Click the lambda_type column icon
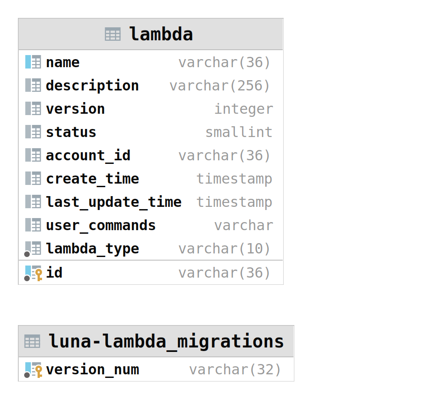 pos(33,249)
